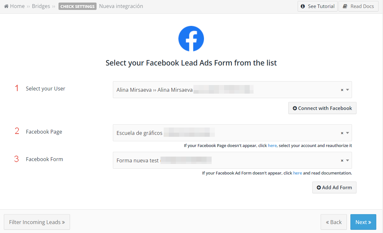Click the Nueva integración bridge name
383x233 pixels.
click(x=121, y=6)
